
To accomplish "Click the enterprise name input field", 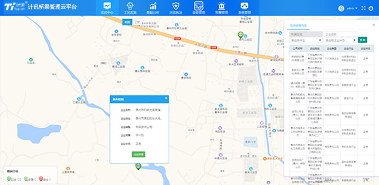I will [x=340, y=34].
